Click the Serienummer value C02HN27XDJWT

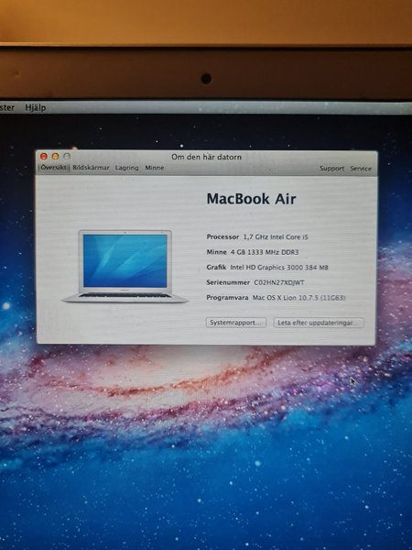(x=279, y=282)
